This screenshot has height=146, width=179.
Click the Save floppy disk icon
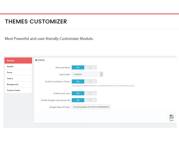171,117
